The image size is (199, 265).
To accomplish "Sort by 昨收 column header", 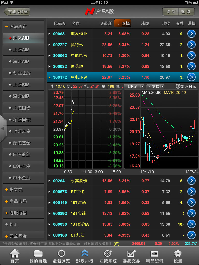I will (x=166, y=24).
